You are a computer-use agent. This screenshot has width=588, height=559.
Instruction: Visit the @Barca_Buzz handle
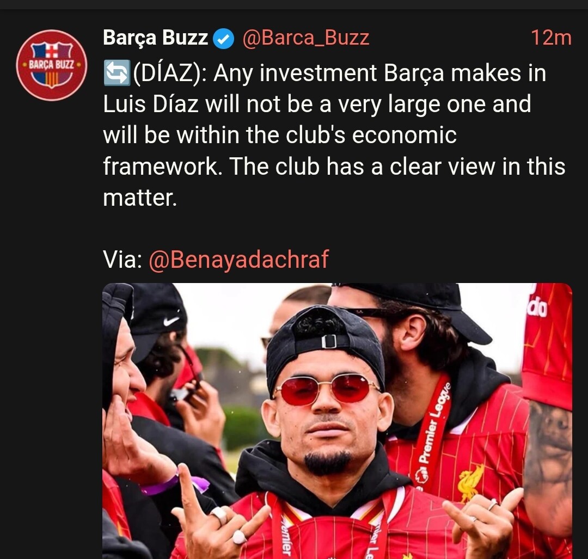[305, 38]
